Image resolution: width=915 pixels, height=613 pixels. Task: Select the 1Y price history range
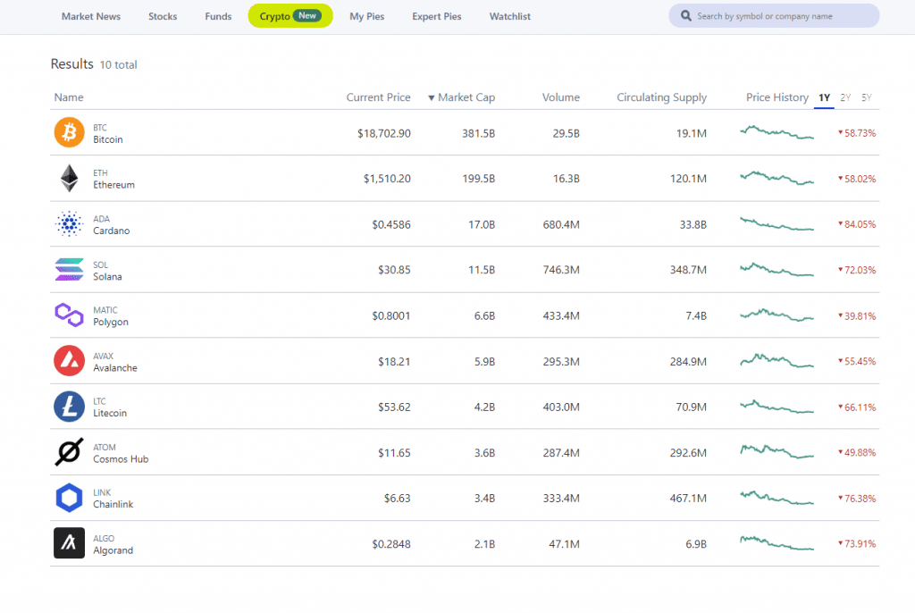824,97
